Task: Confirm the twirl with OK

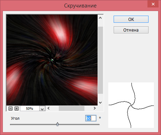Action: [x=131, y=19]
